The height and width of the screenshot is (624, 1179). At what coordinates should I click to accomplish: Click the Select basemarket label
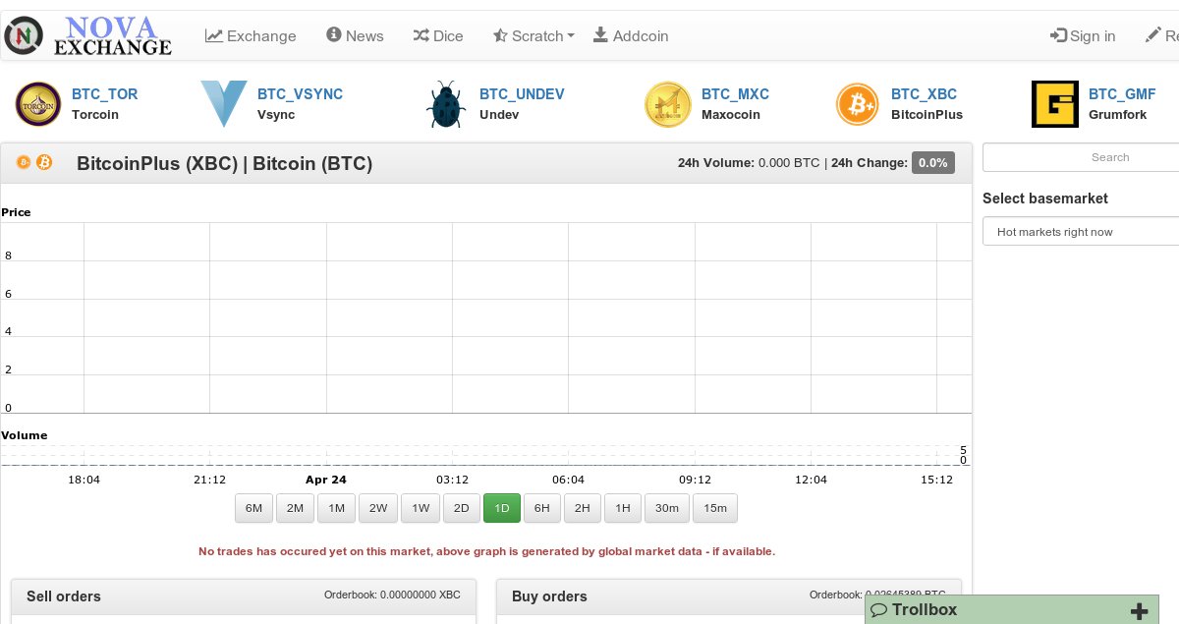pyautogui.click(x=1045, y=199)
